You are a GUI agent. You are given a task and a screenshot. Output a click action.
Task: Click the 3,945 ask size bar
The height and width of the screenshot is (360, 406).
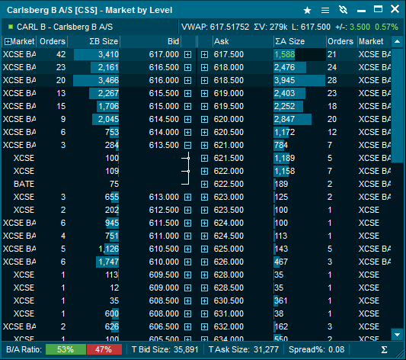click(x=299, y=80)
